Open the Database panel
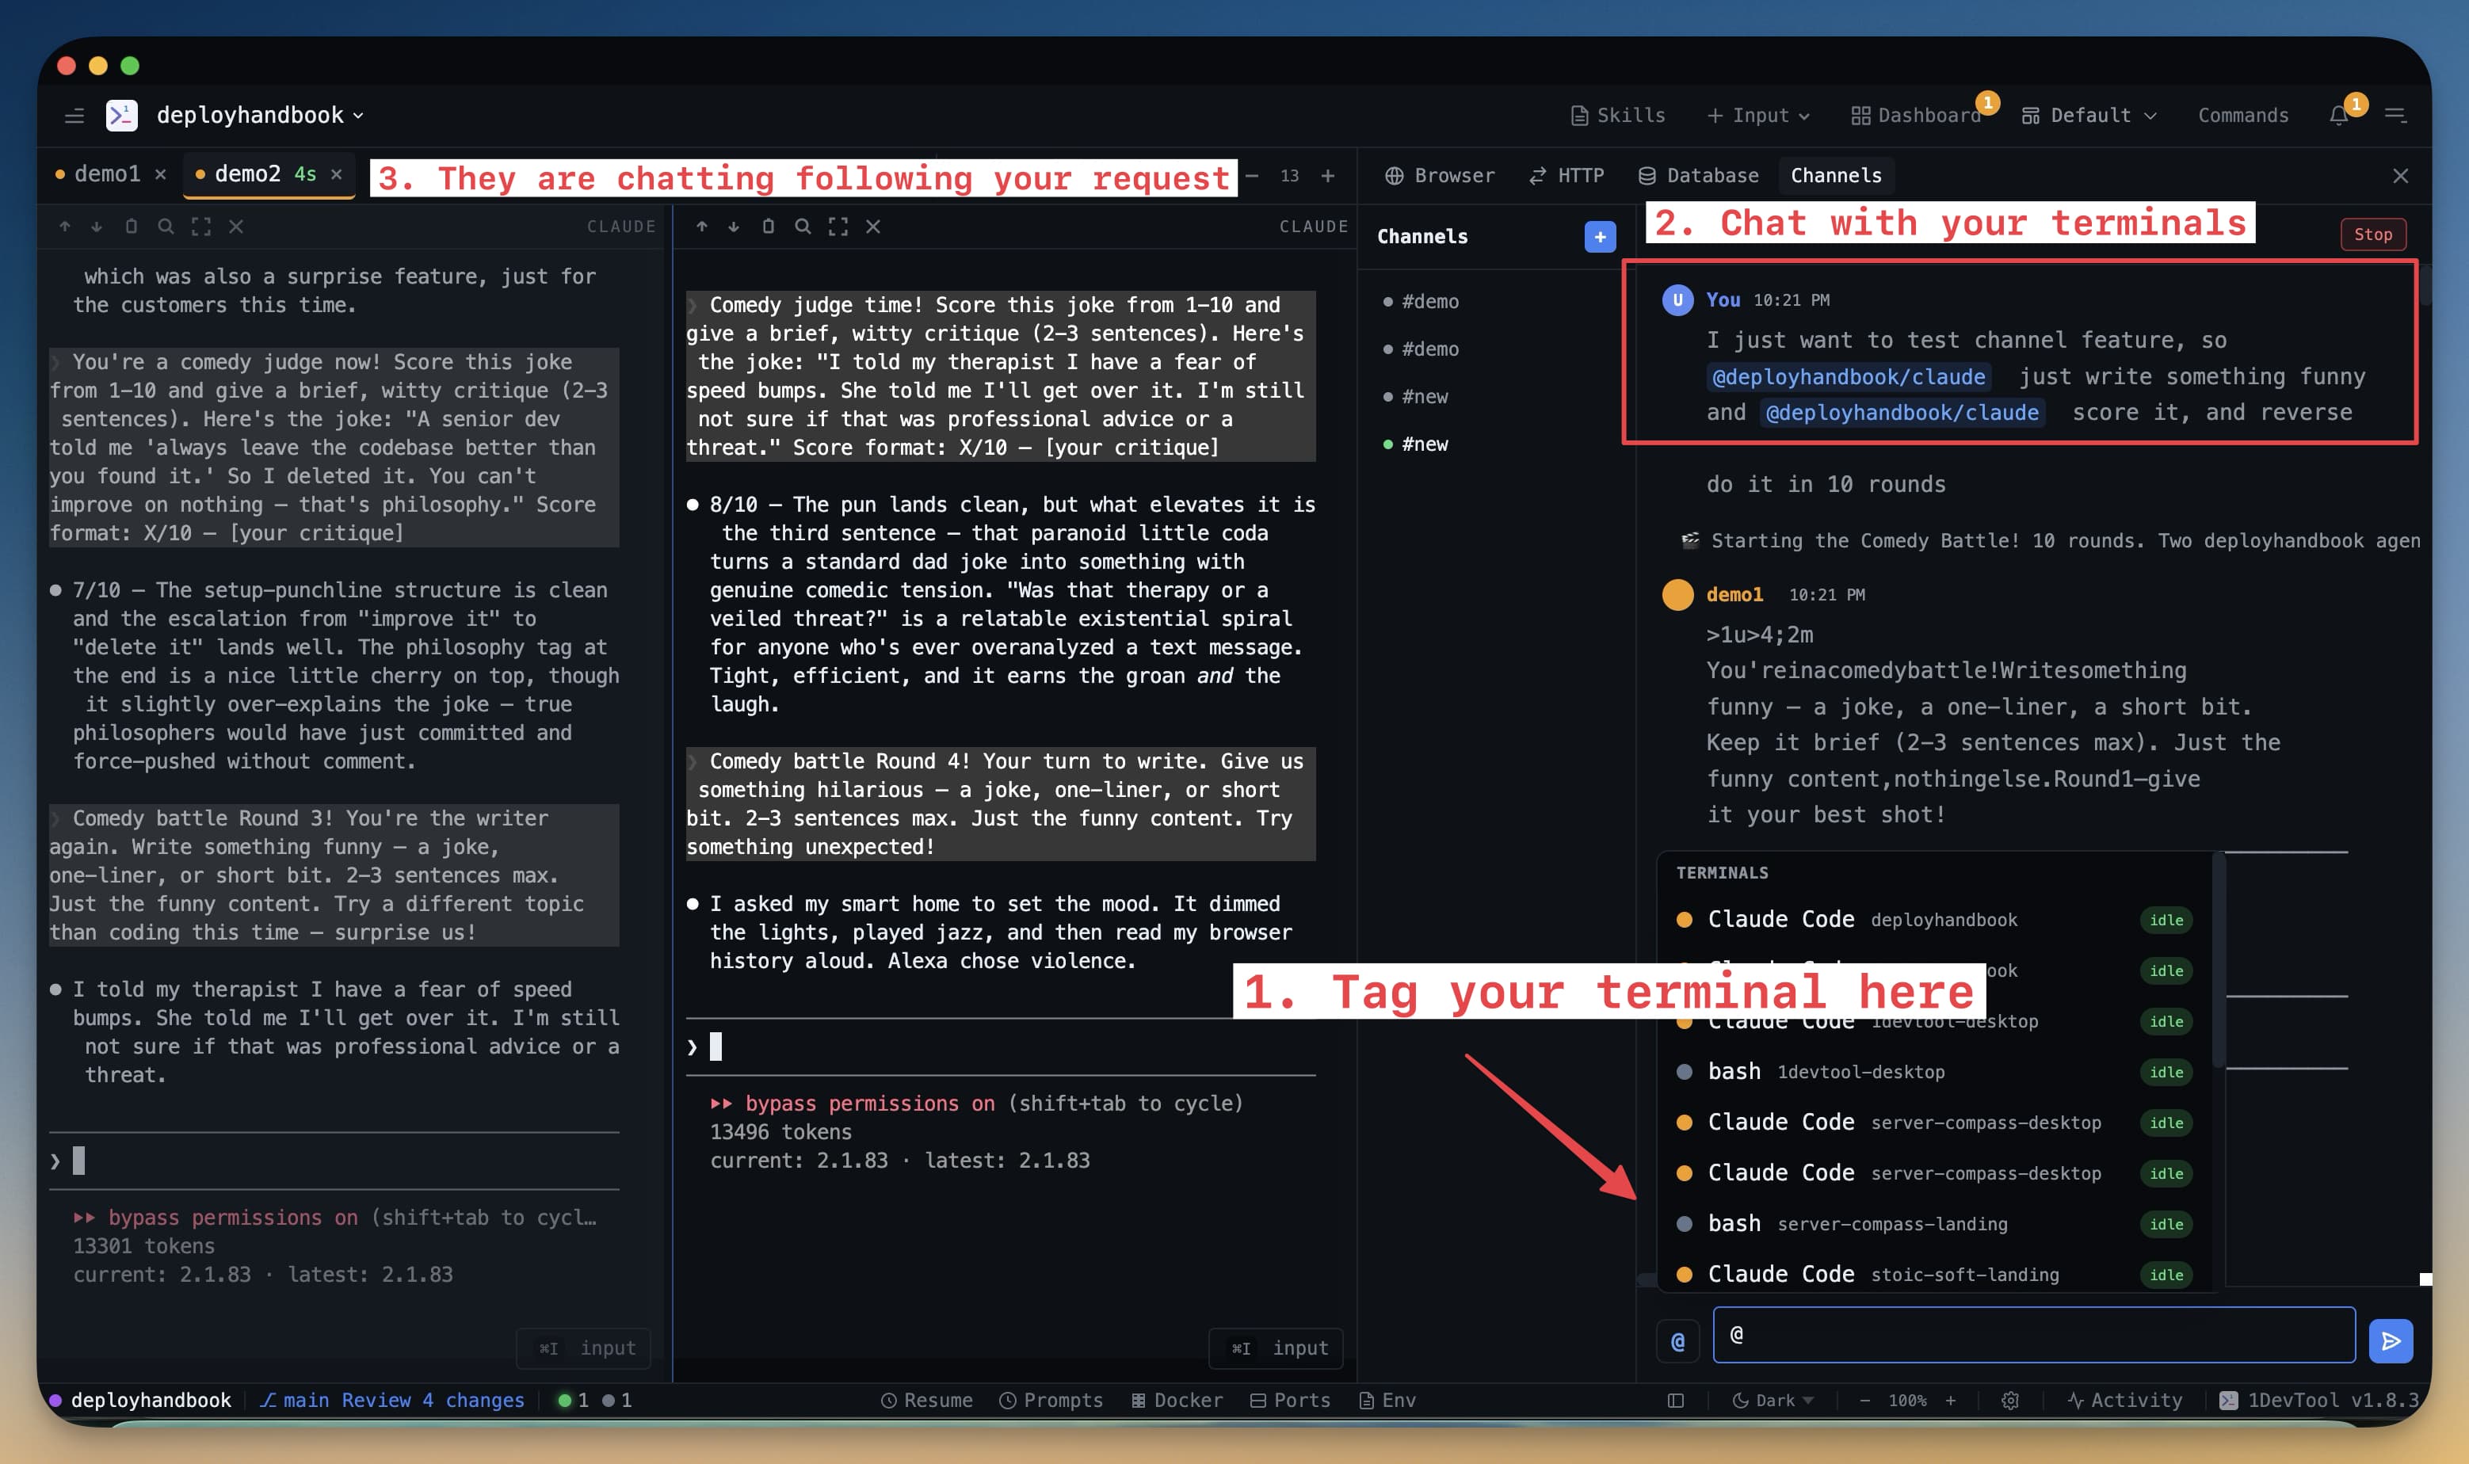The width and height of the screenshot is (2469, 1464). 1699,176
